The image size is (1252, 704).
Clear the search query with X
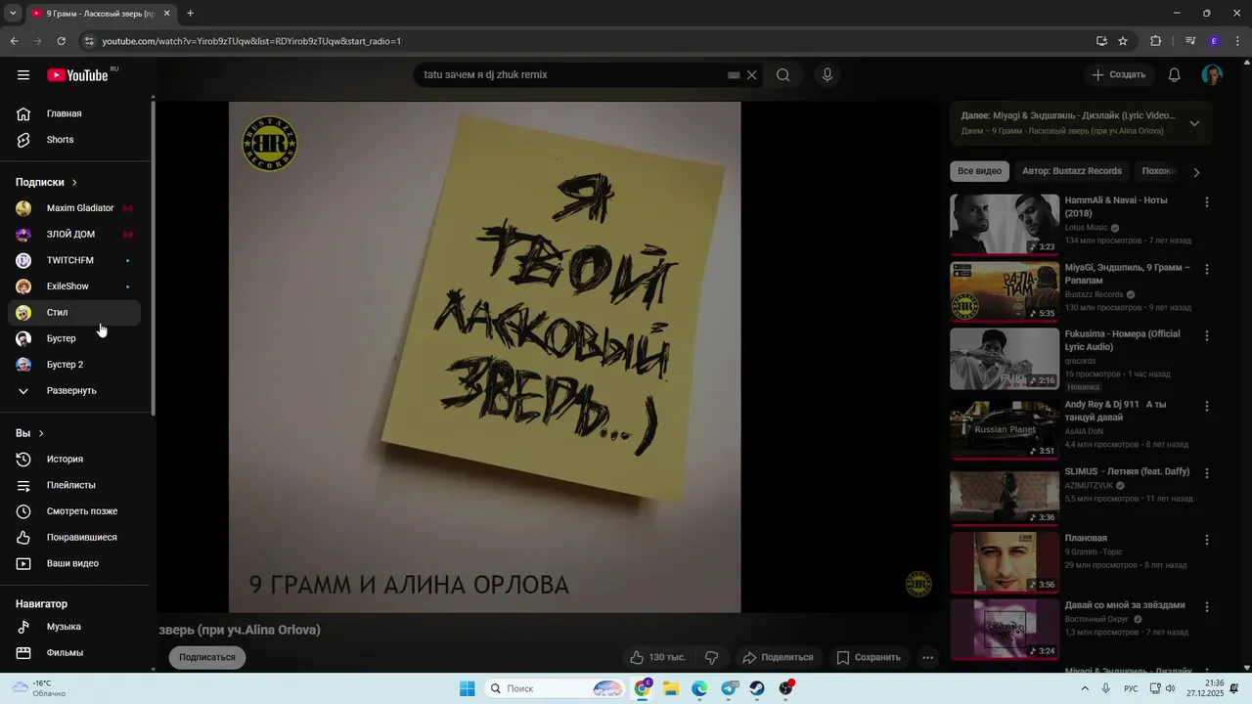752,75
